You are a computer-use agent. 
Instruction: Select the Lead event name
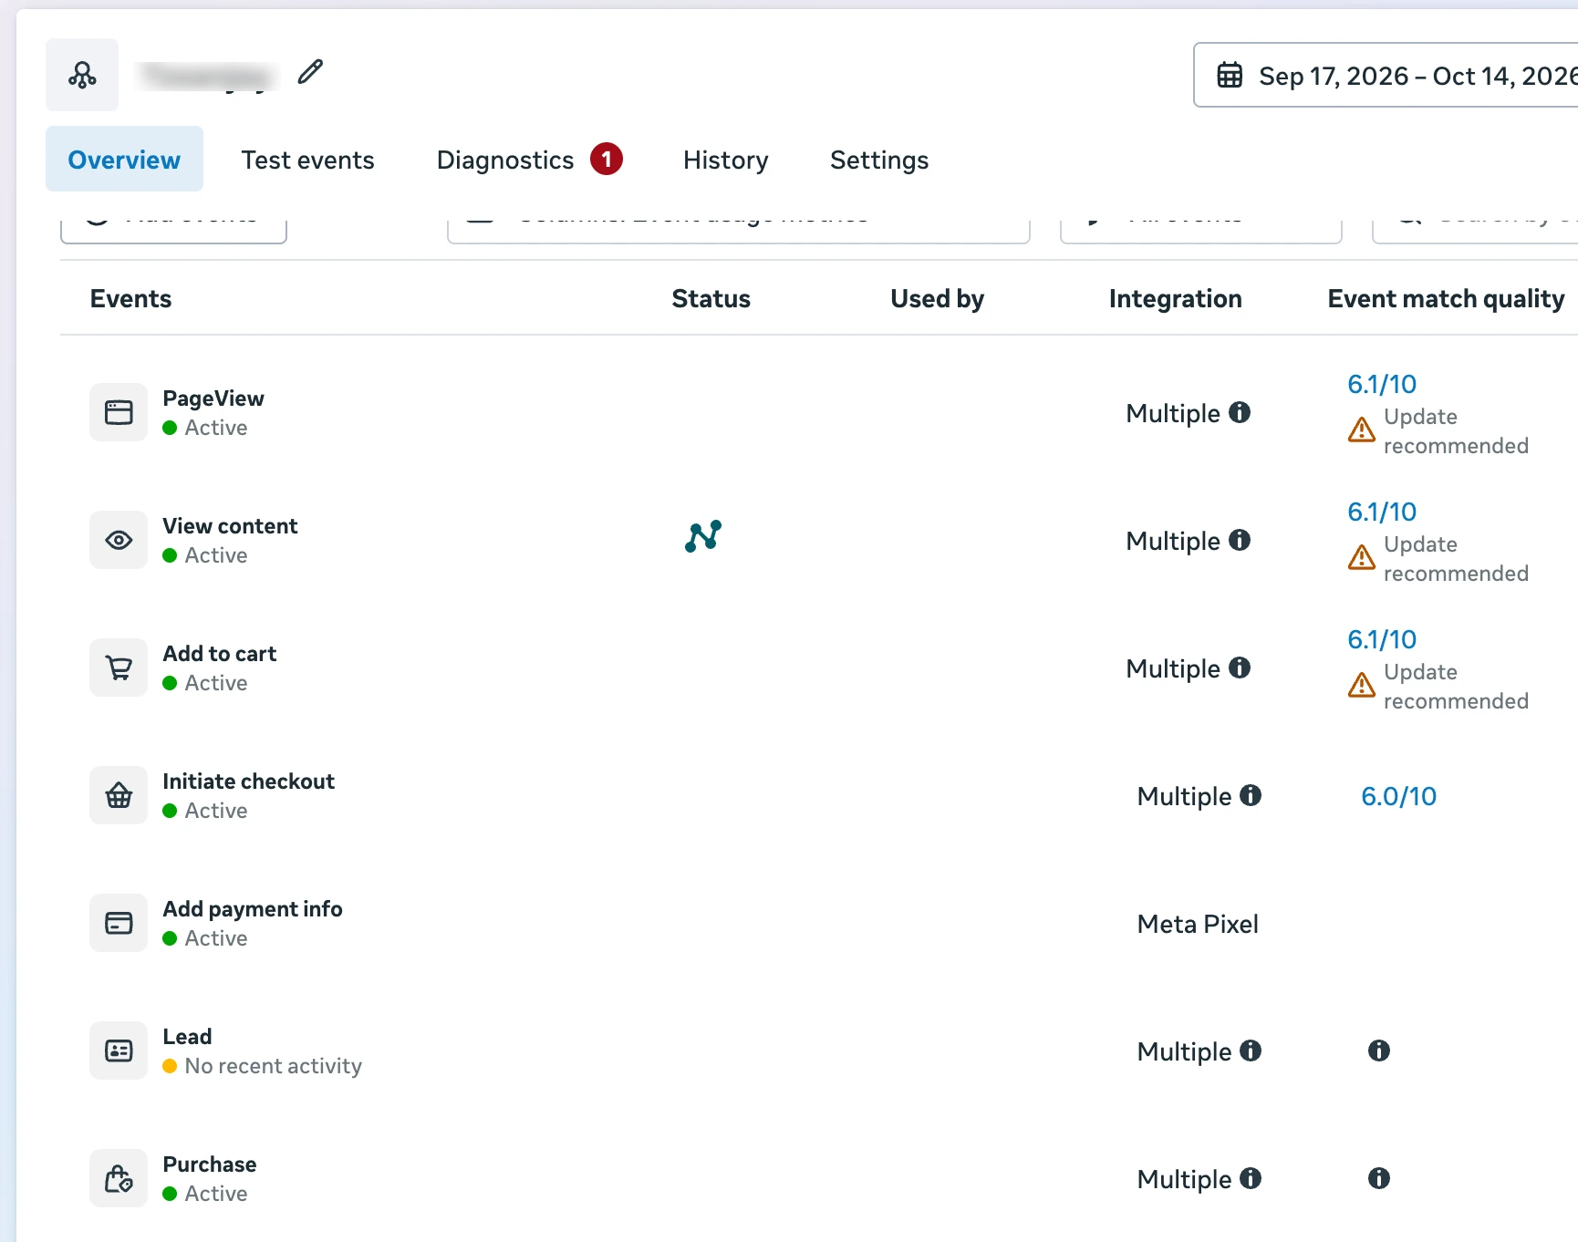pyautogui.click(x=187, y=1037)
